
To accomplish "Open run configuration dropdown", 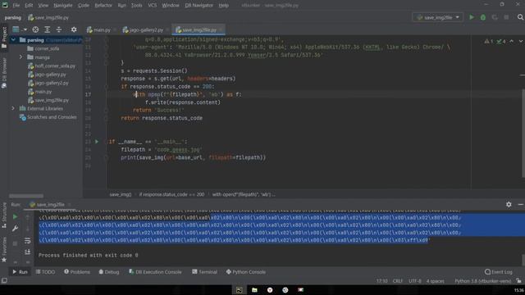I will pos(438,17).
